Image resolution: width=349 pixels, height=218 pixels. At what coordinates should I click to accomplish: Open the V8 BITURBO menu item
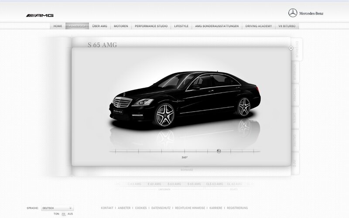point(287,26)
